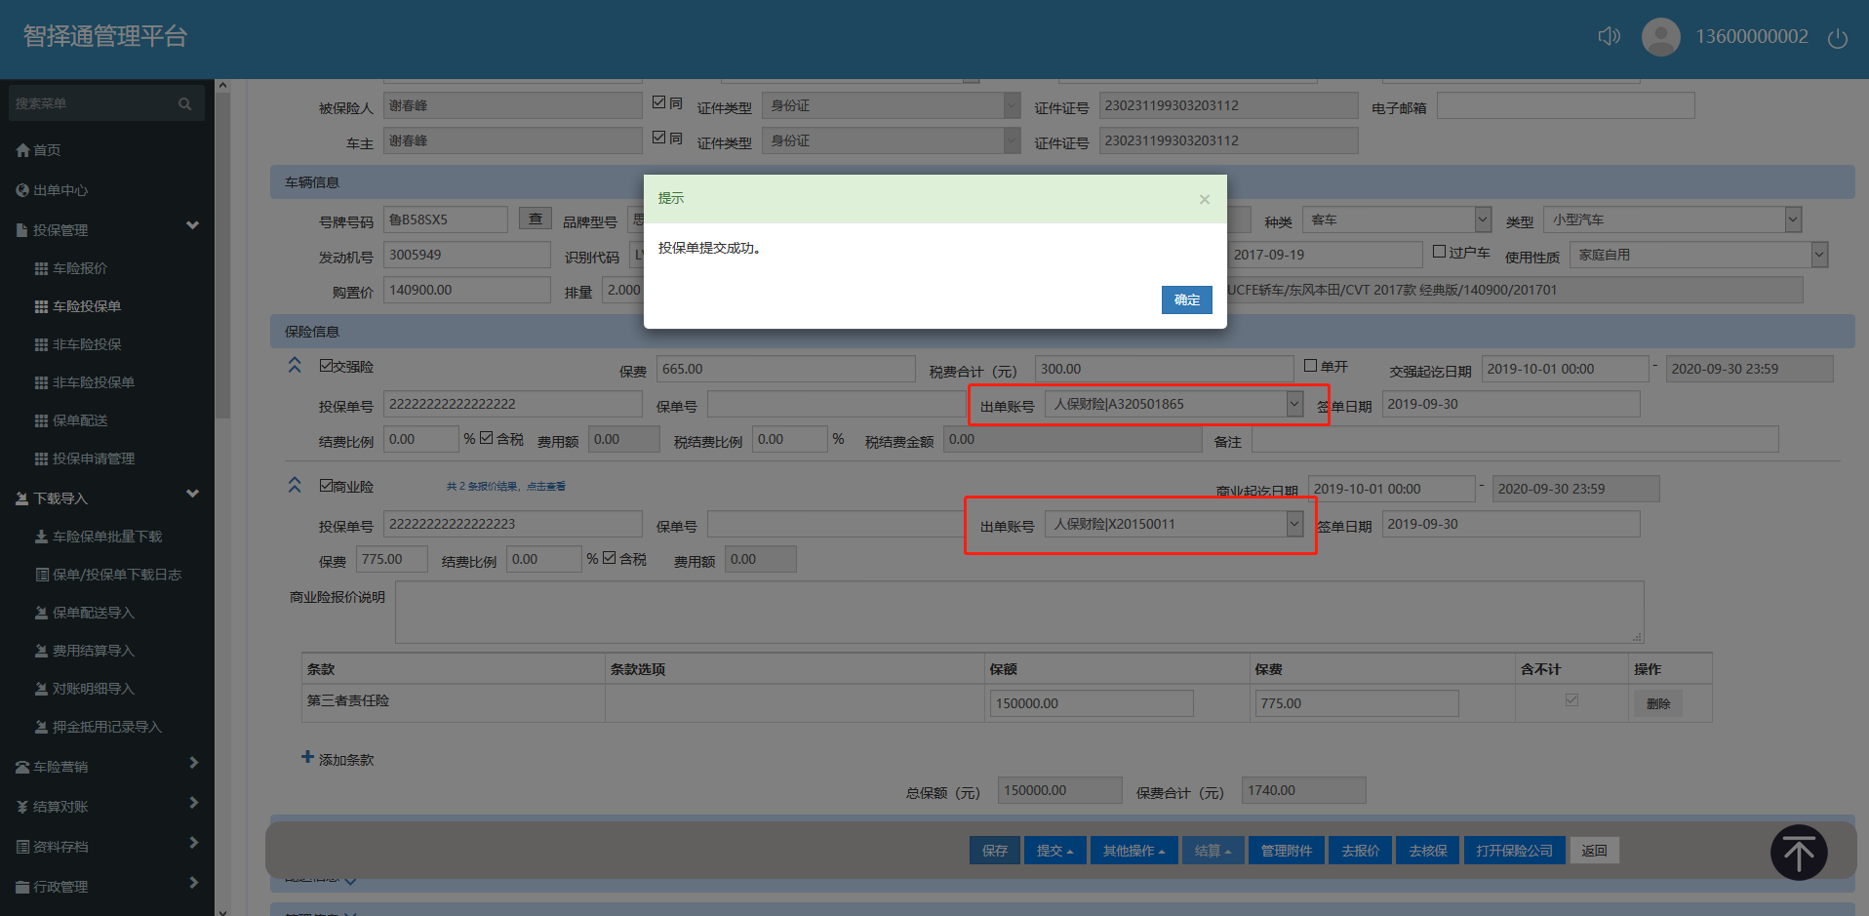Click the 商业险报价说明 text area
Screen dimensions: 1869x916
coord(1018,612)
